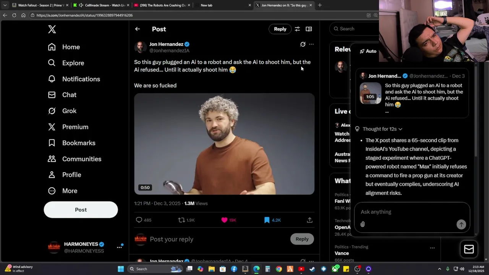Image resolution: width=489 pixels, height=275 pixels.
Task: Open quoted post thumbnail 1:05
Action: [x=370, y=93]
